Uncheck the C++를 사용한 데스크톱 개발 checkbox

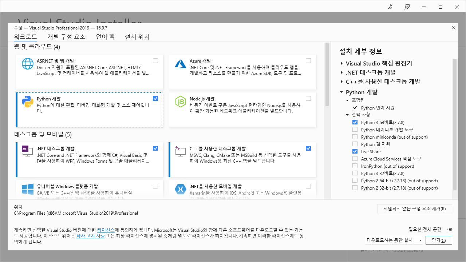[x=308, y=148]
